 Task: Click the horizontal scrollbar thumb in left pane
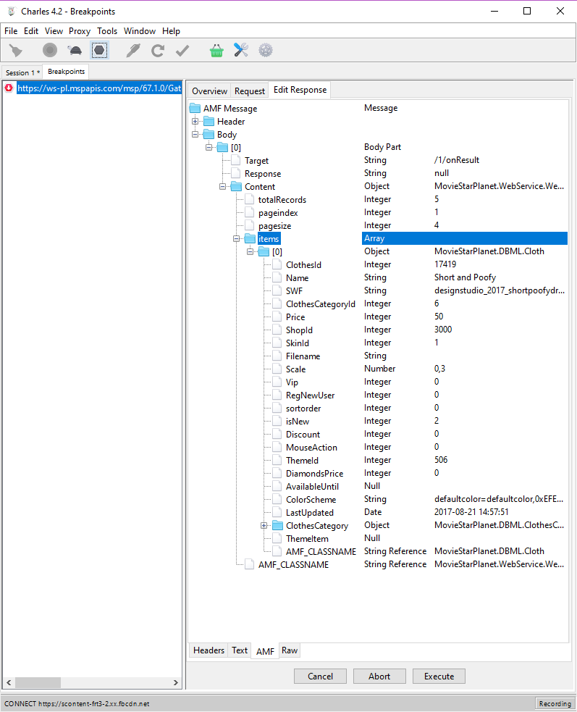(x=38, y=682)
